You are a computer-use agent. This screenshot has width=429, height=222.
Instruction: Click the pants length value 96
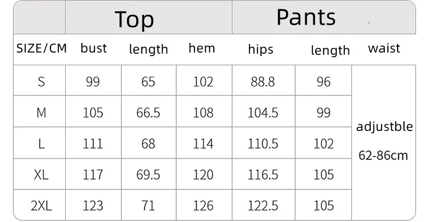click(324, 82)
